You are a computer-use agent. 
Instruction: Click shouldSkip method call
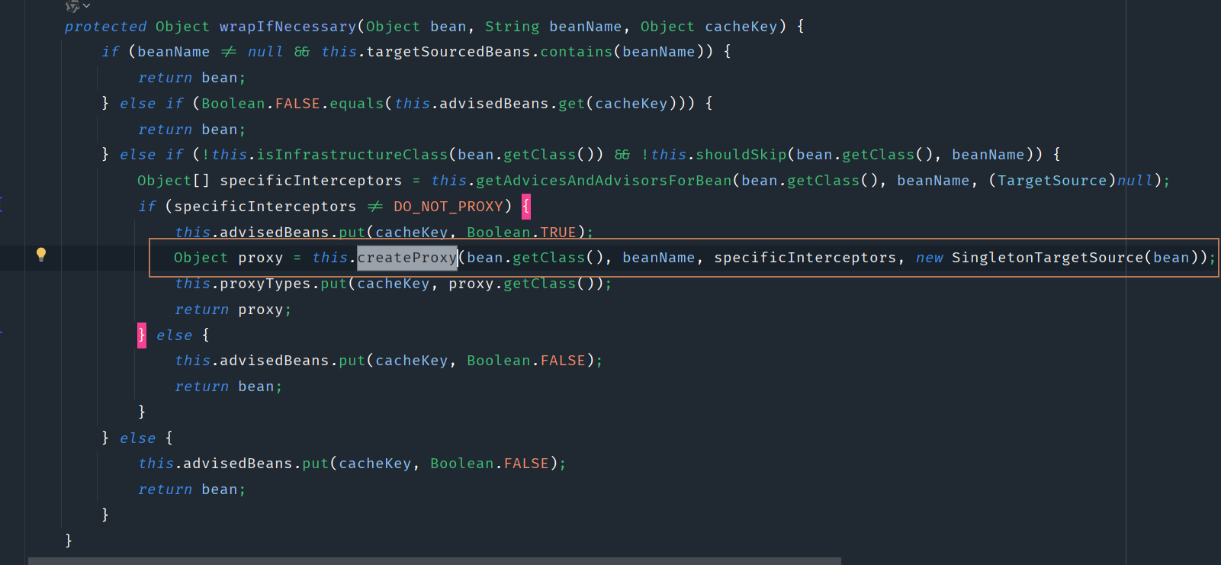tap(741, 155)
